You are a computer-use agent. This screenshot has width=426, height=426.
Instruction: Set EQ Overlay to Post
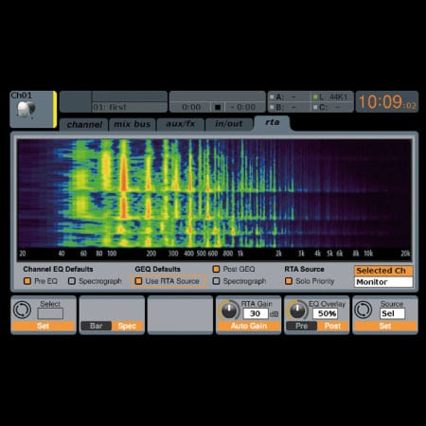(332, 326)
